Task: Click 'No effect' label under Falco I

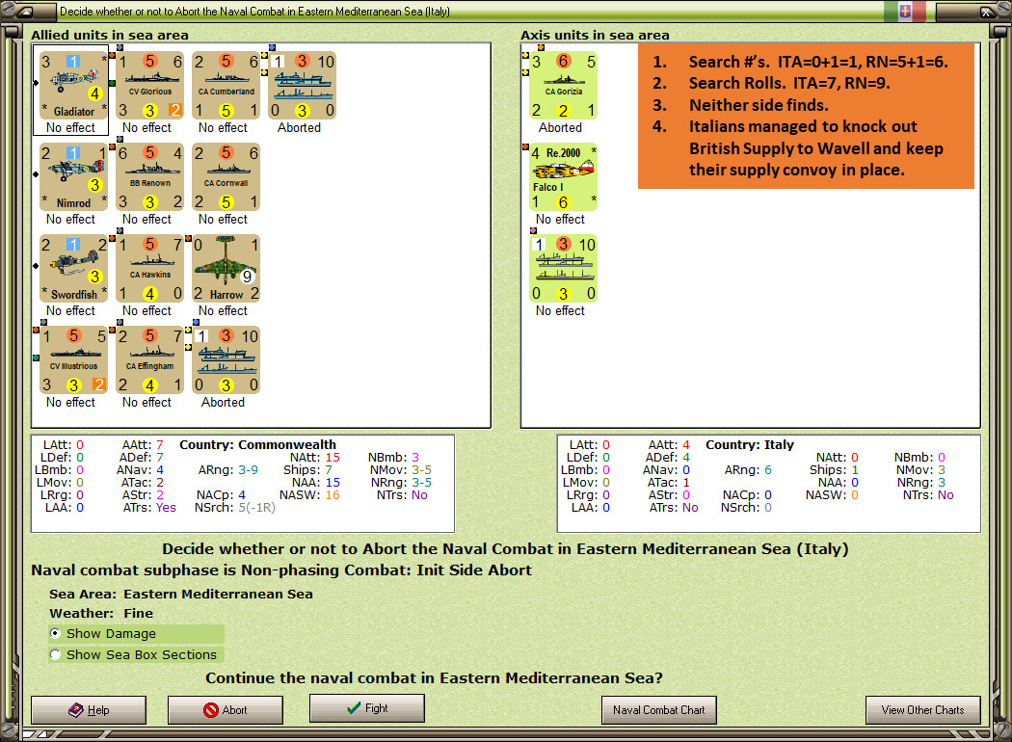Action: [x=560, y=220]
